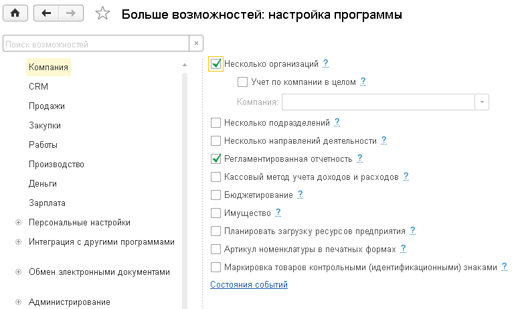Clear the search field with the x icon
The width and height of the screenshot is (516, 309).
coord(196,44)
